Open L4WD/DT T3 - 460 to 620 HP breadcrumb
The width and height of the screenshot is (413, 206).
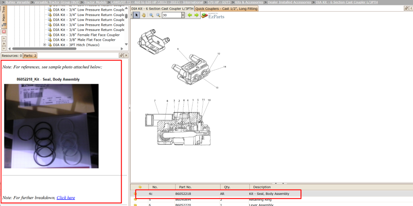pos(157,2)
